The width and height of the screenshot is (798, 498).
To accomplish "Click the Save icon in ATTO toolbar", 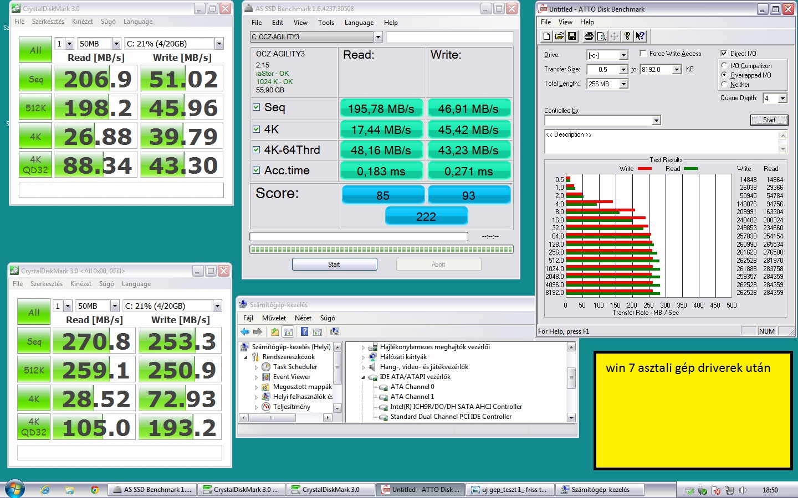I will click(572, 37).
